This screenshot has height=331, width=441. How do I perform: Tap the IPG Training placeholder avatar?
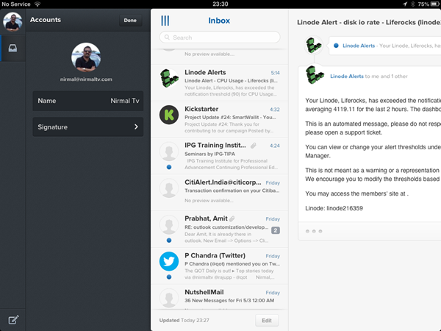click(x=169, y=152)
